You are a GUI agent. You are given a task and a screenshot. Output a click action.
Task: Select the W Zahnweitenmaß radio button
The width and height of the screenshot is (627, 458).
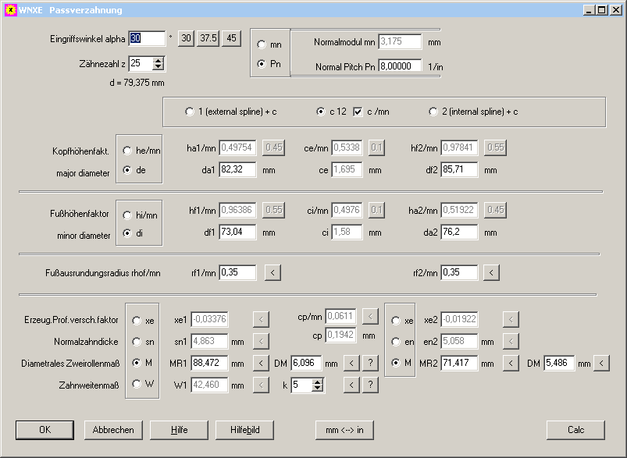pos(137,384)
